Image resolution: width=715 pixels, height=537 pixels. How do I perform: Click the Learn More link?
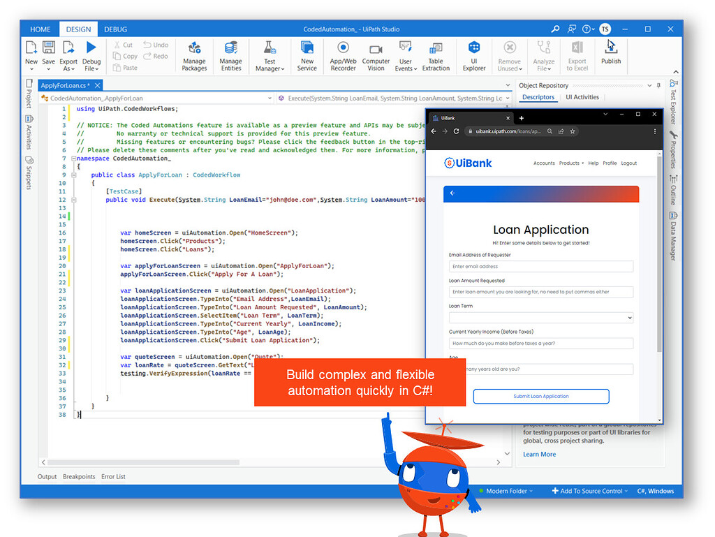tap(539, 454)
